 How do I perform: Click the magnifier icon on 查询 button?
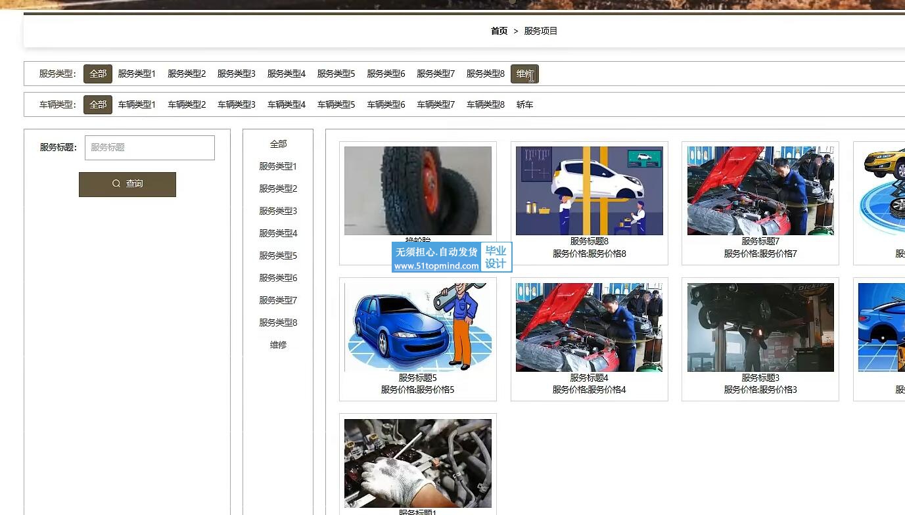click(116, 184)
